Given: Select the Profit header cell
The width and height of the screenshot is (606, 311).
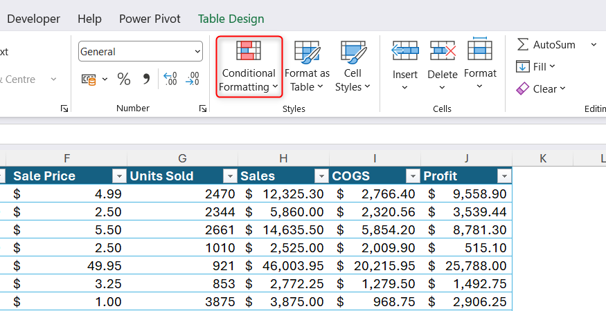Looking at the screenshot, I should click(x=467, y=176).
